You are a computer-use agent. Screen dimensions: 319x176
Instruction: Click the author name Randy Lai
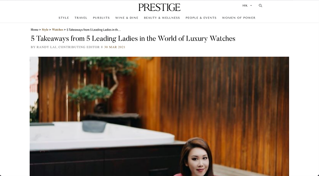47,47
